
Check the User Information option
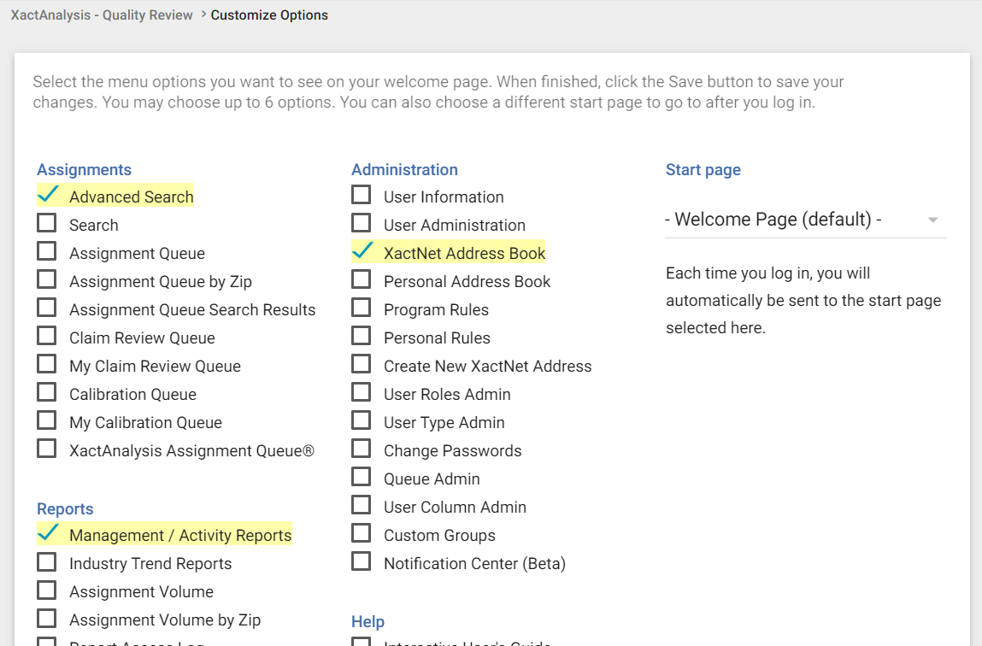362,196
